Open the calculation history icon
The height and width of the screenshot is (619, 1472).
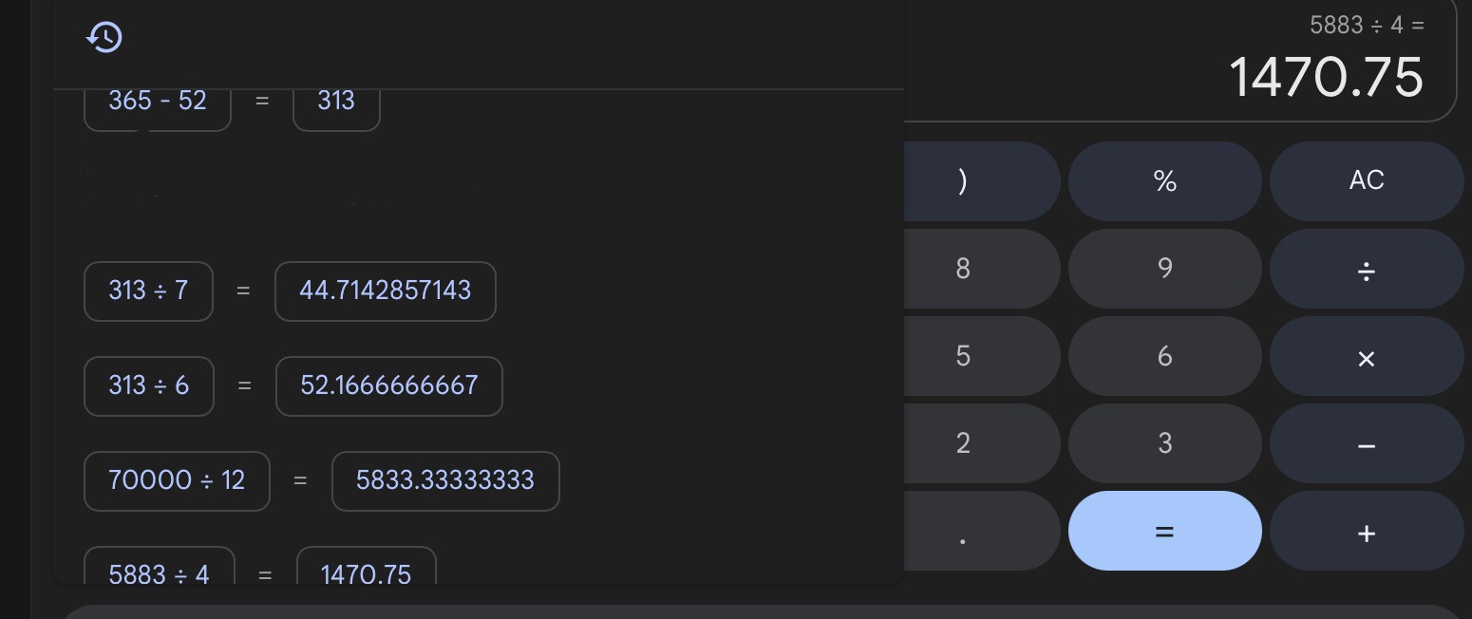[x=104, y=37]
